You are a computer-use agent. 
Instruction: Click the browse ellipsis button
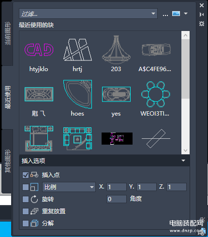pos(165,15)
